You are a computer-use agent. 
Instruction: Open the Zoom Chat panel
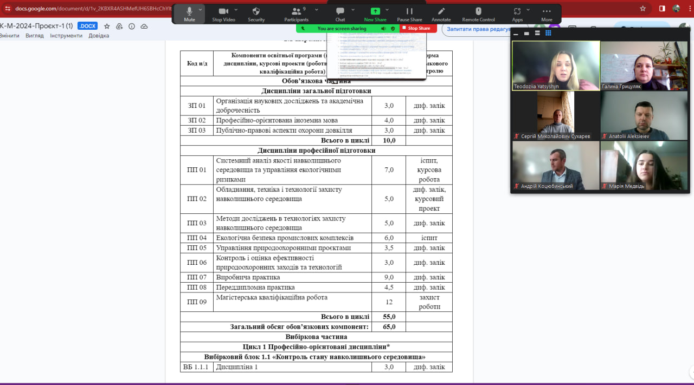(340, 13)
